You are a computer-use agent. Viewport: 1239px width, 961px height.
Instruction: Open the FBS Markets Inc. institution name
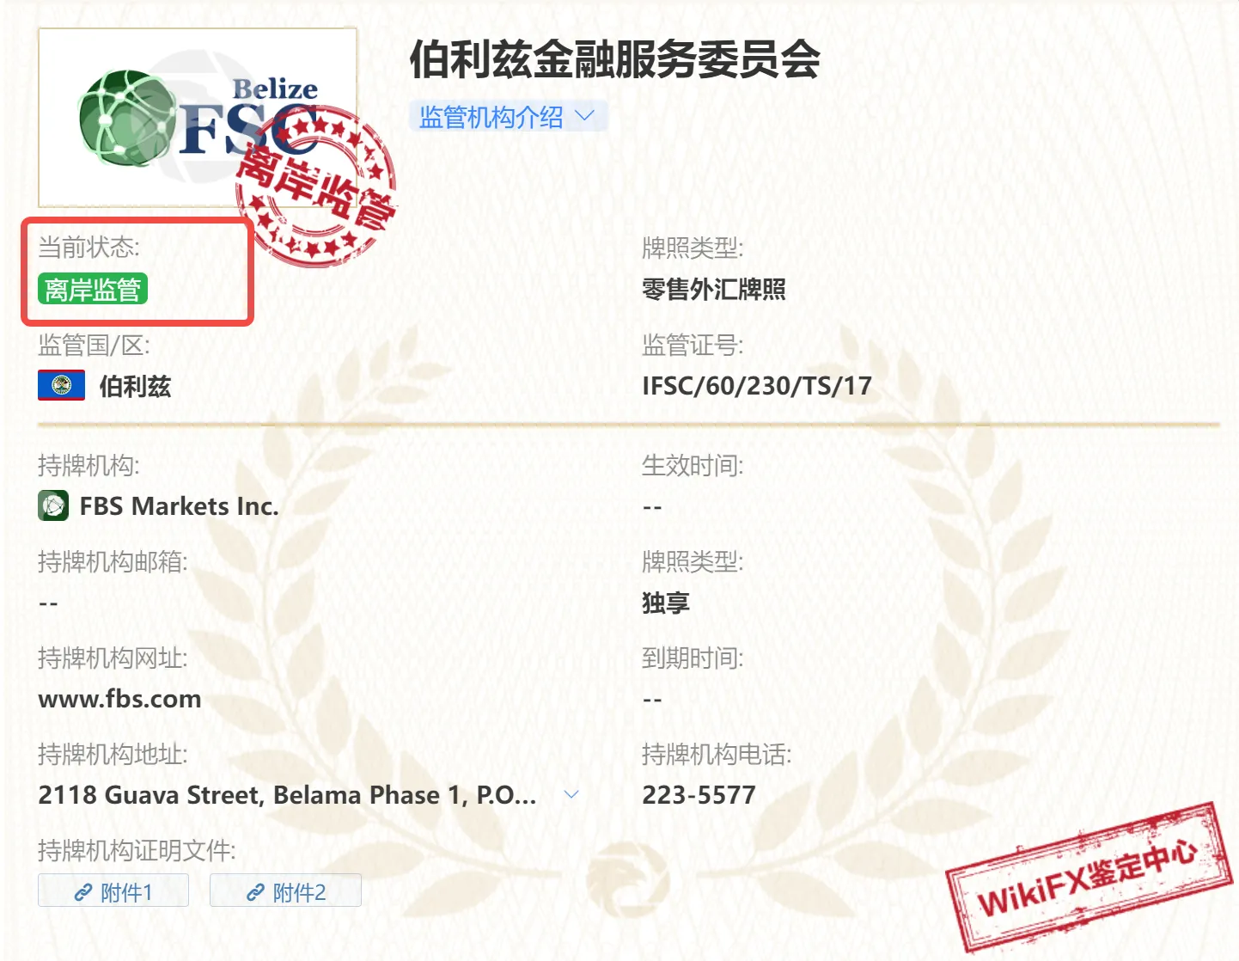coord(180,506)
